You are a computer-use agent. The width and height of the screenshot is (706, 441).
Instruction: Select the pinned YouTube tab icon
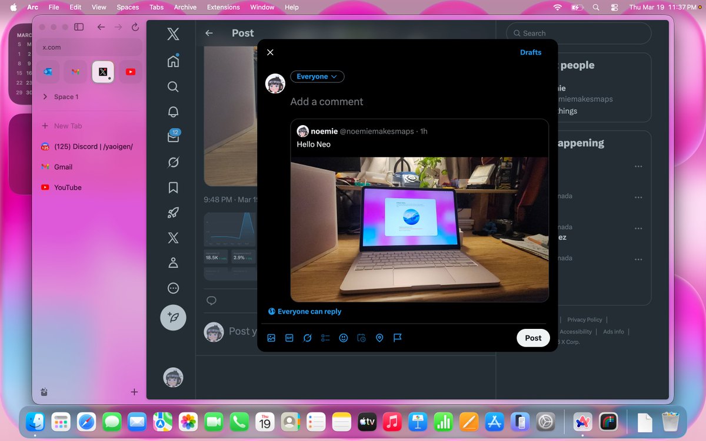[x=131, y=72]
